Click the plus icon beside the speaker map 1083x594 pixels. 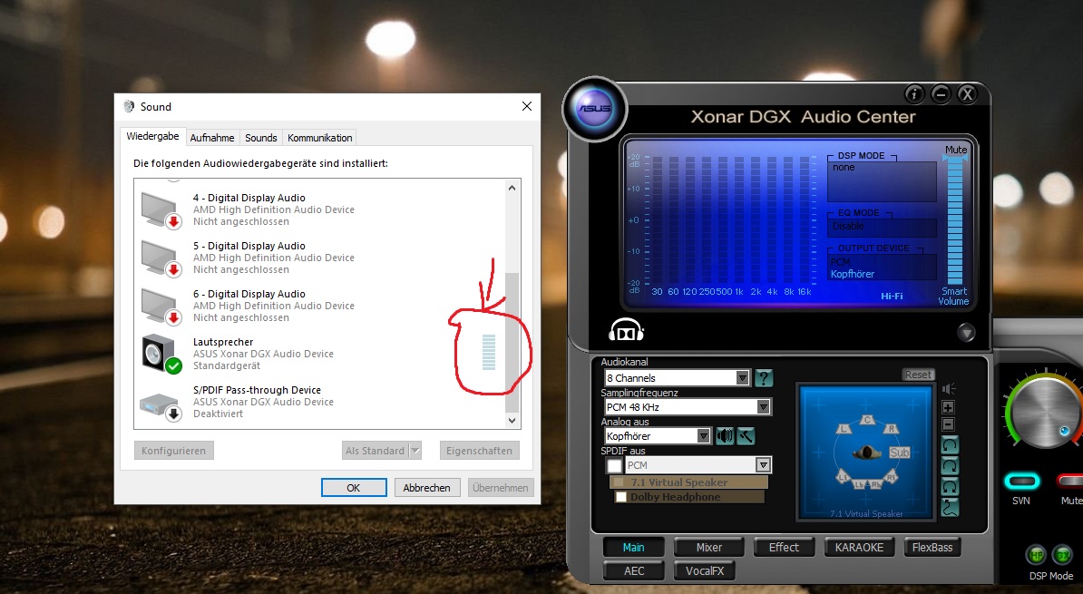(x=949, y=407)
